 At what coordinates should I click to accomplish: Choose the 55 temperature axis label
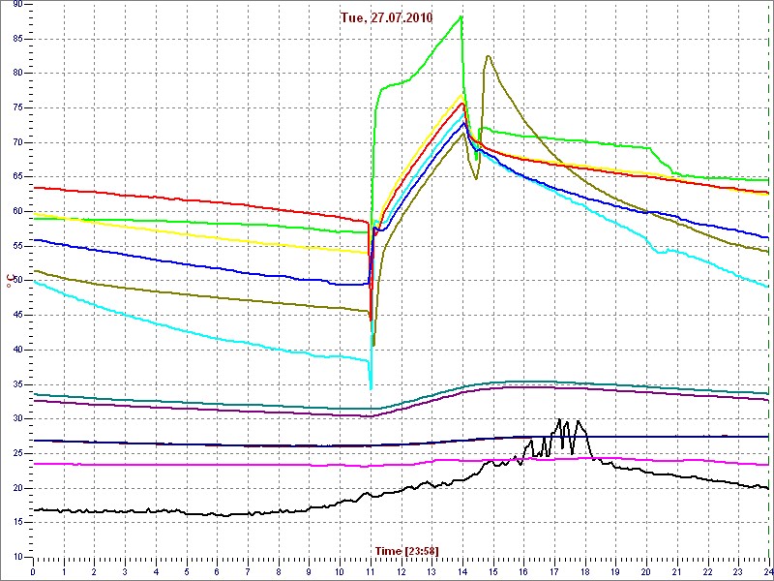(x=17, y=246)
